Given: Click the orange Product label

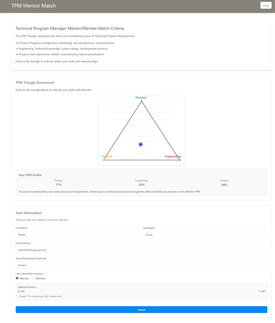Looking at the screenshot, I should click(107, 156).
